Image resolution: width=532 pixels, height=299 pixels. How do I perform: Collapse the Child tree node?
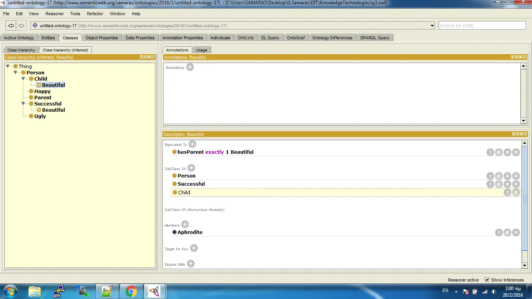coord(23,79)
